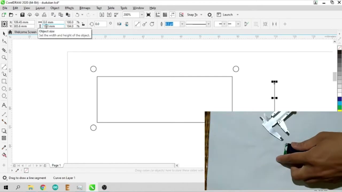
Task: Select the Drop Shadow tool
Action: [4, 131]
